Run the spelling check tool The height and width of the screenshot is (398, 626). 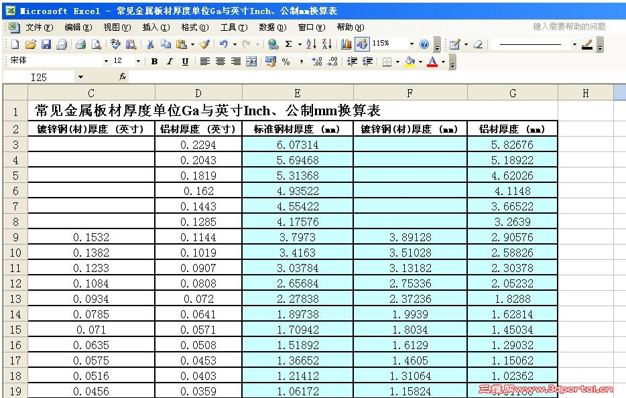[116, 44]
